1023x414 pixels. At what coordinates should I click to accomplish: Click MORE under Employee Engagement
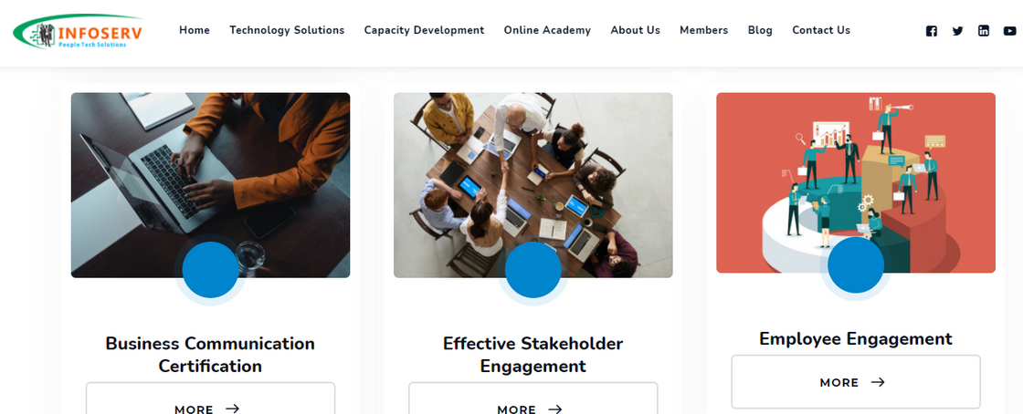coord(855,382)
